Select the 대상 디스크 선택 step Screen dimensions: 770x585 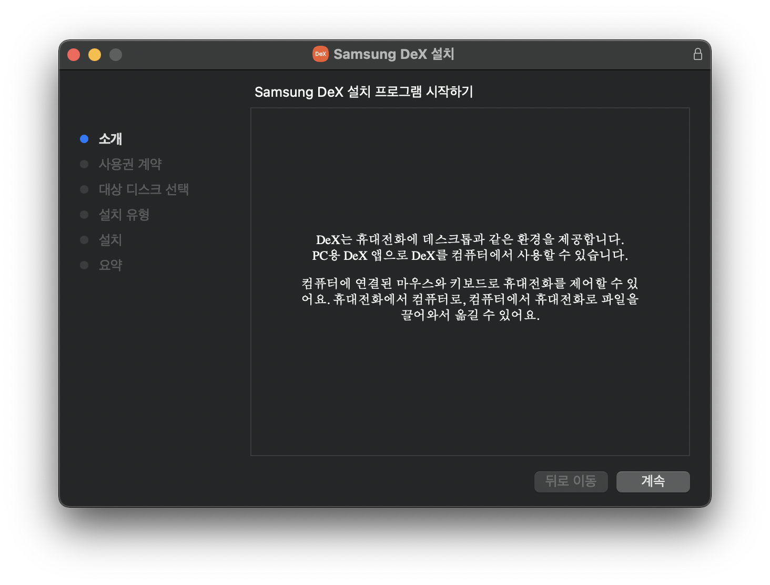tap(144, 189)
